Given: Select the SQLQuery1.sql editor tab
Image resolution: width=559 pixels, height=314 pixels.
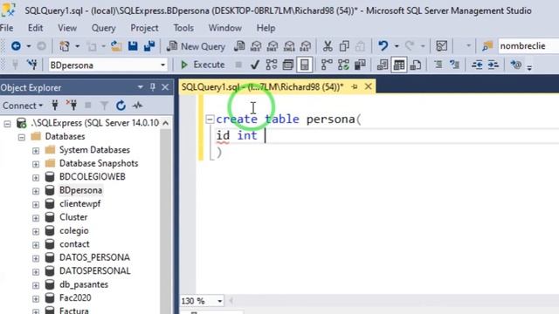Looking at the screenshot, I should 262,86.
